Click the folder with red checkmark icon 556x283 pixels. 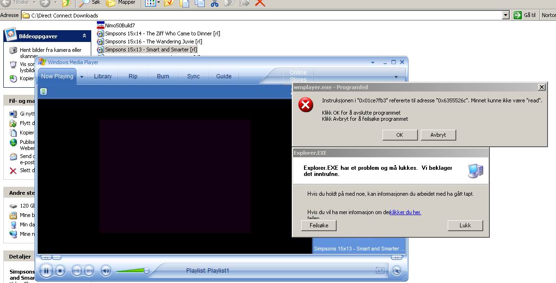[x=169, y=3]
